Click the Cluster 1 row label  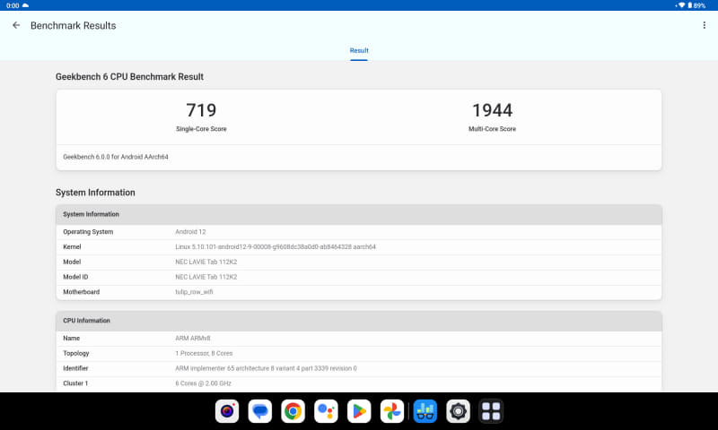[75, 383]
